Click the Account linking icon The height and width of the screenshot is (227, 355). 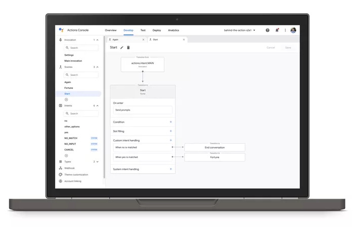[x=60, y=181]
